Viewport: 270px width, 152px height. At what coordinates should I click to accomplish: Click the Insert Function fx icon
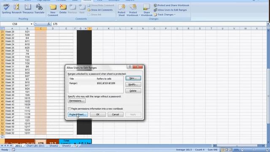pos(49,24)
